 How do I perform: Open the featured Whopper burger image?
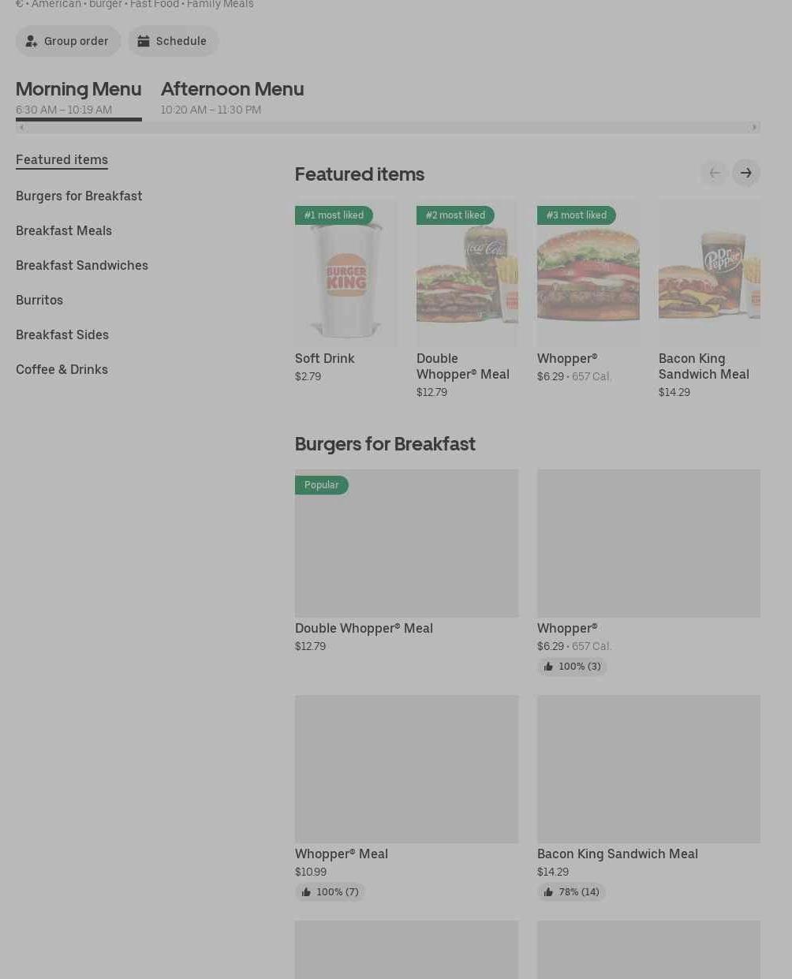[588, 271]
